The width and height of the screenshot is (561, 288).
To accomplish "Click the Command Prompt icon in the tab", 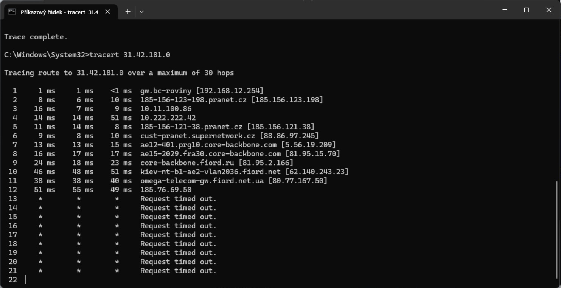I will click(x=12, y=12).
